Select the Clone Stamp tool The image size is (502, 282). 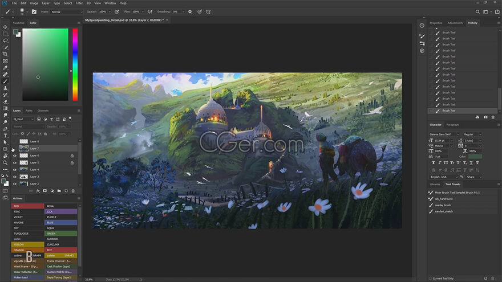coord(5,88)
